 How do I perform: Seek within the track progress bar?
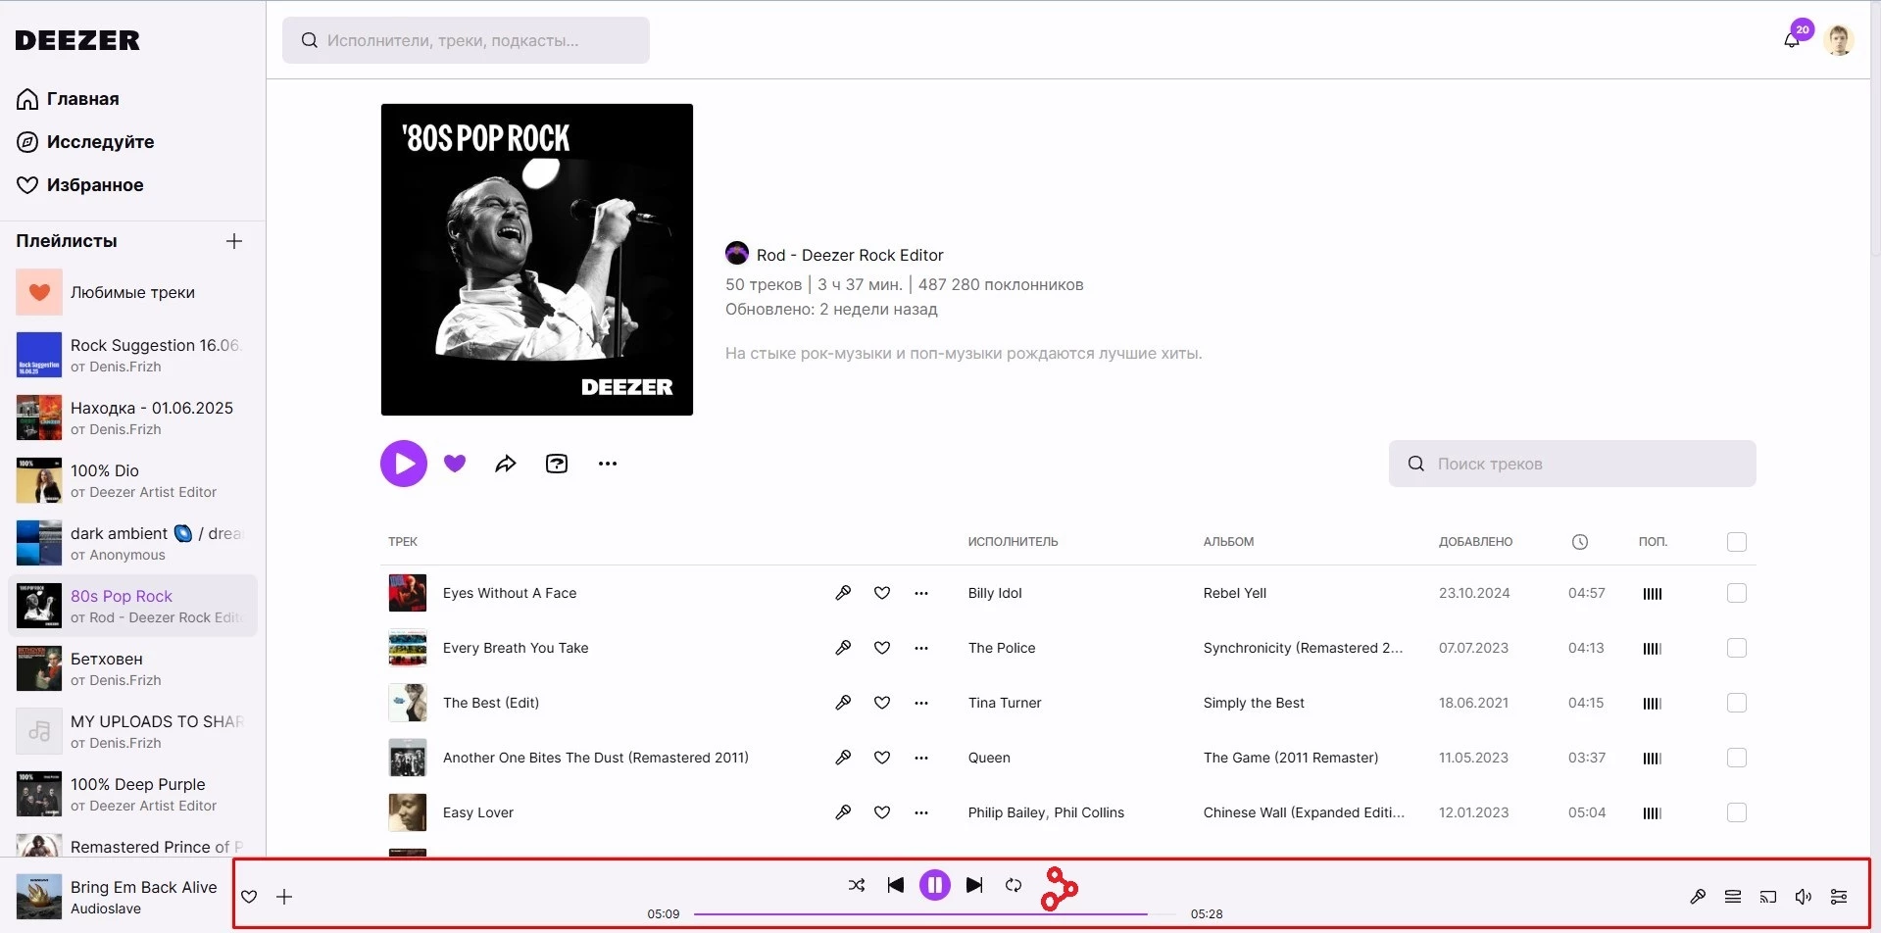[935, 914]
